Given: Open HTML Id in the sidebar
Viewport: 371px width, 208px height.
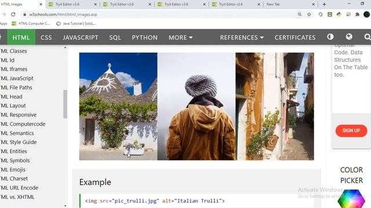Looking at the screenshot, I should click(8, 60).
